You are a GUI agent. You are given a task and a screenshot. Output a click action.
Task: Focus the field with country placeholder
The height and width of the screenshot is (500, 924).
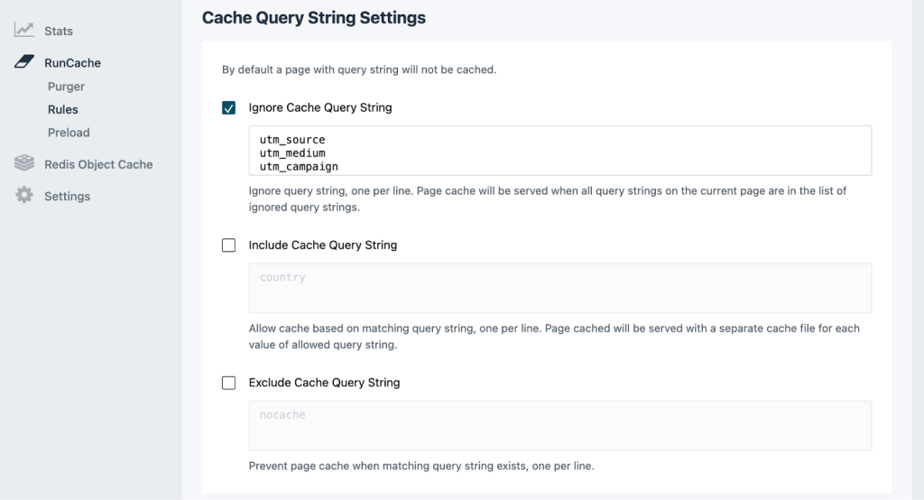coord(559,288)
